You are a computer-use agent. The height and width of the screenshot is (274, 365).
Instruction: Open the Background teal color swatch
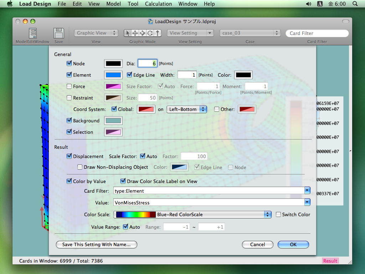point(113,121)
